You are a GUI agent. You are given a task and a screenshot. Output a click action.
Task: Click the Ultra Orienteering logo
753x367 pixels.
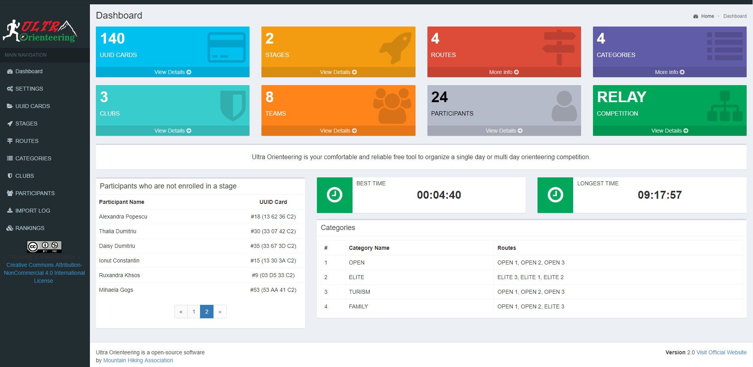click(x=40, y=31)
